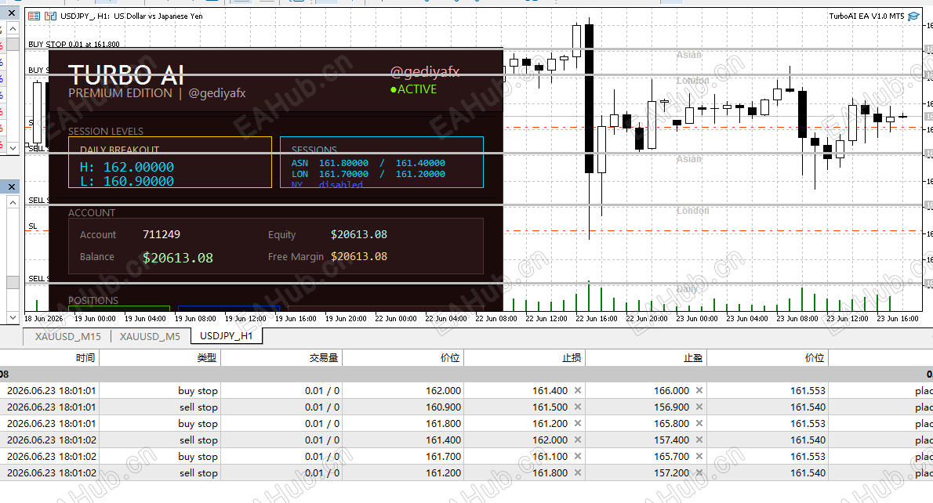Clear take profit 165.700 on buy stop 161.700

(x=699, y=457)
